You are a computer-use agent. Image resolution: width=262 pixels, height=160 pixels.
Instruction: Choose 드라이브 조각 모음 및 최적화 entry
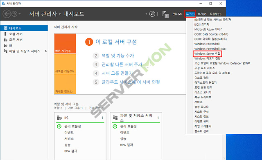pyautogui.click(x=212, y=73)
